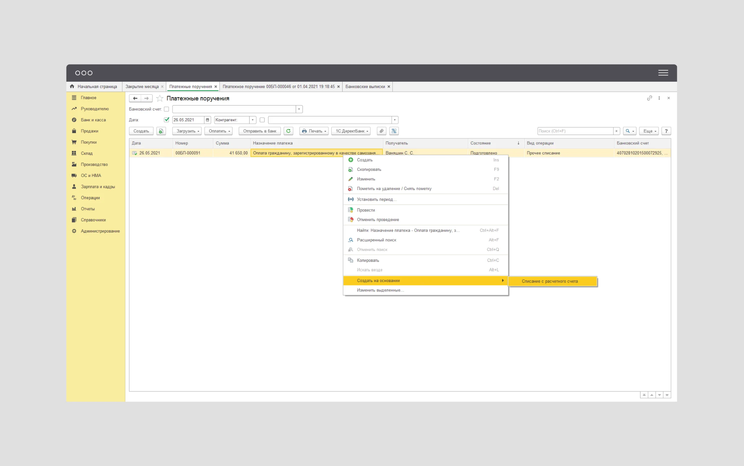The height and width of the screenshot is (466, 744).
Task: Go to Начальная страница home tab
Action: 94,87
